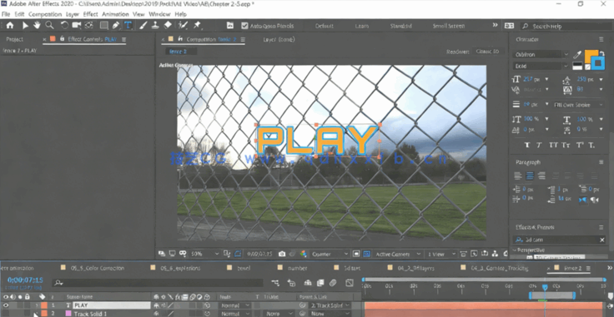This screenshot has height=317, width=614.
Task: Take a snapshot with camera icon
Action: 281,254
